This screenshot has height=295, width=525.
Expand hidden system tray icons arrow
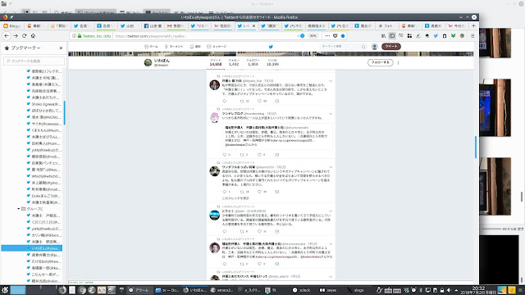tap(456, 290)
